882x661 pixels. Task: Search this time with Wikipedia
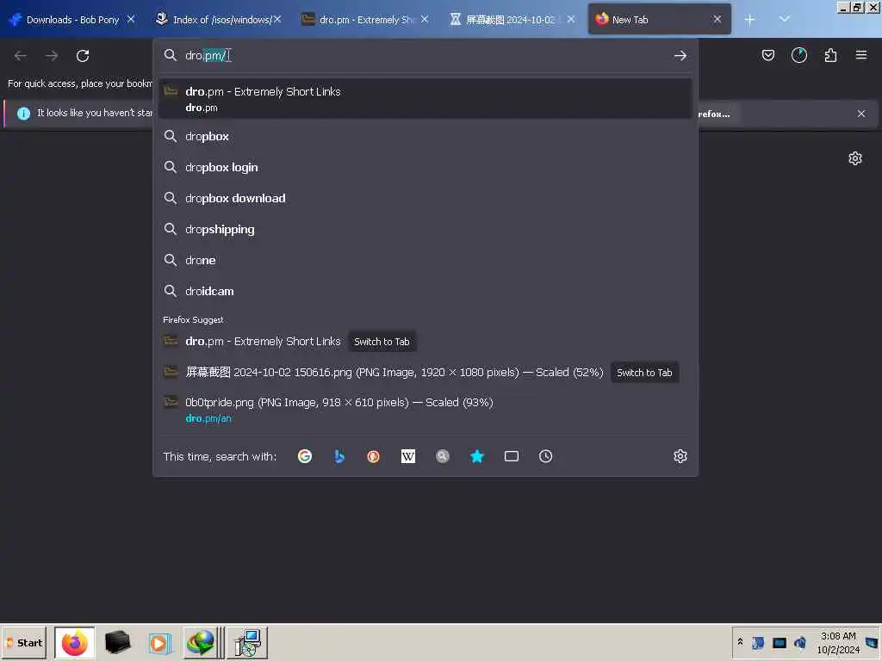tap(407, 456)
